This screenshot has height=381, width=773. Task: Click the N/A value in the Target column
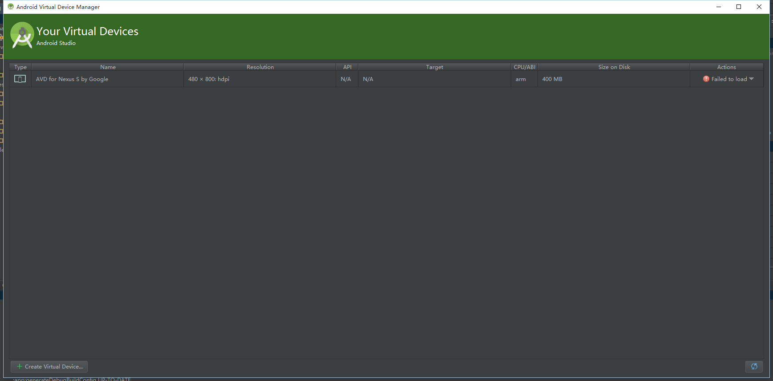coord(368,79)
